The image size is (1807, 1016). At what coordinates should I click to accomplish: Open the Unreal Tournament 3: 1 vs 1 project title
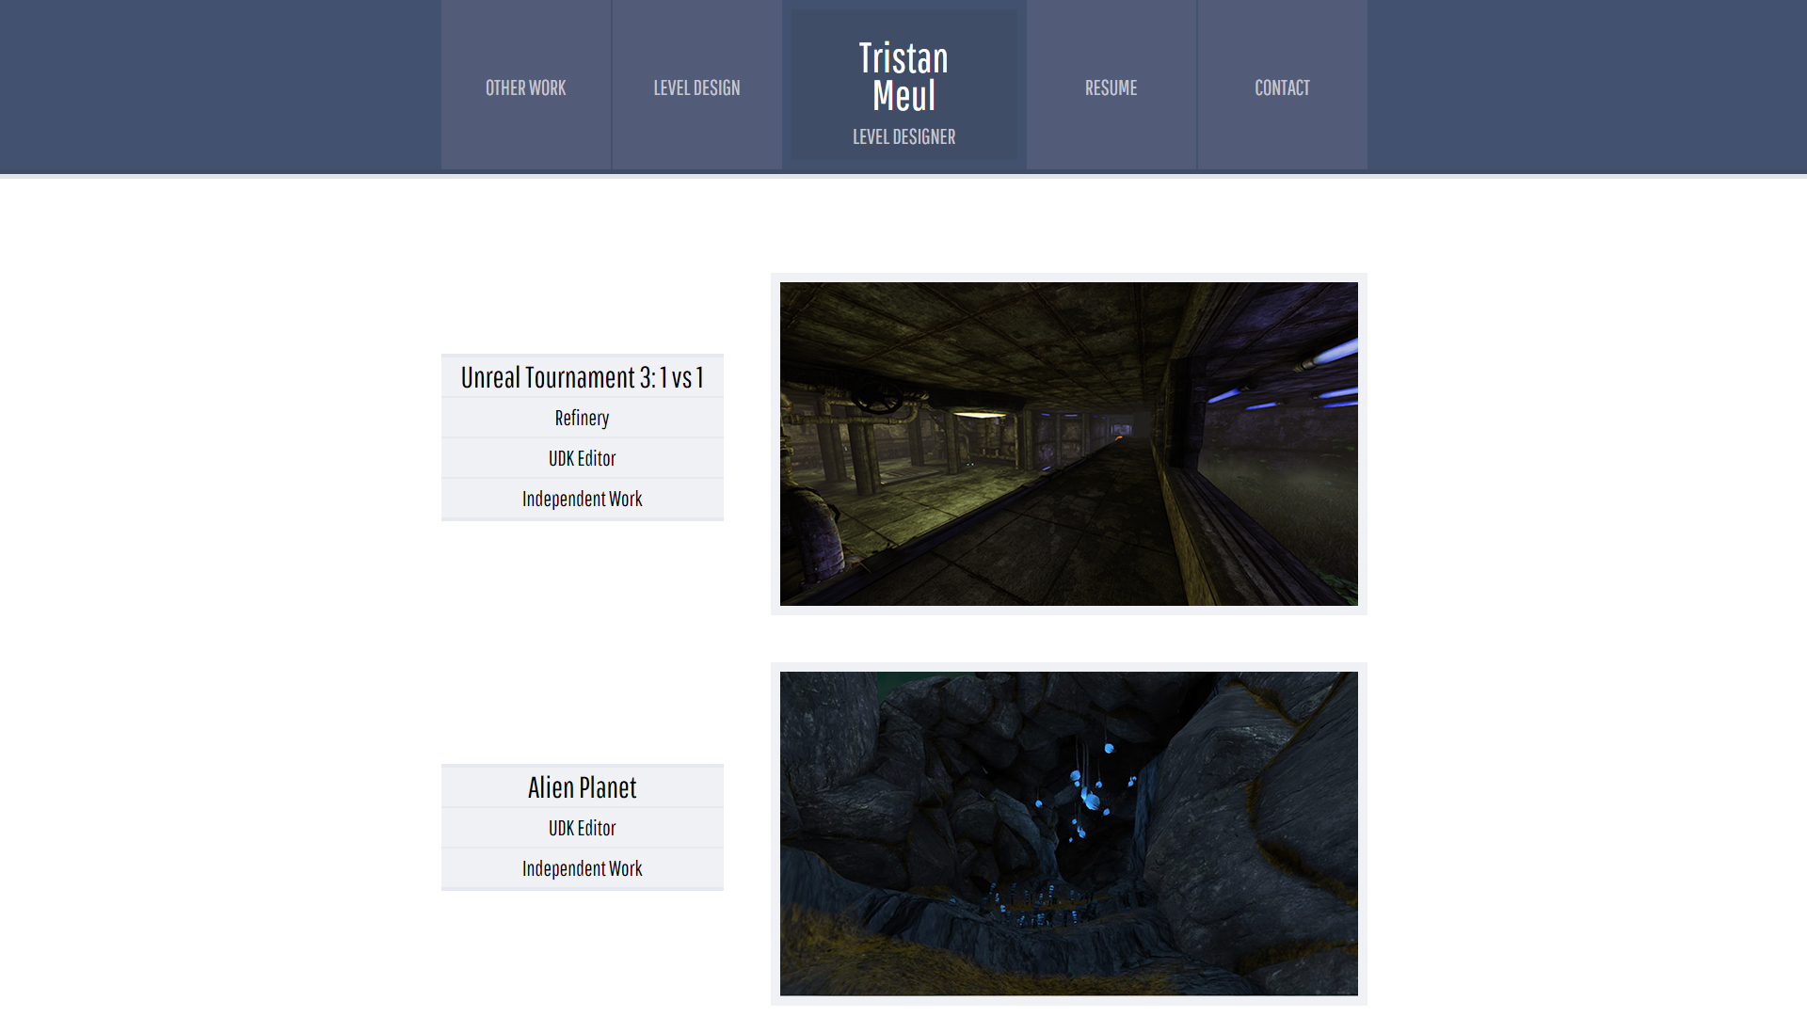pyautogui.click(x=583, y=377)
